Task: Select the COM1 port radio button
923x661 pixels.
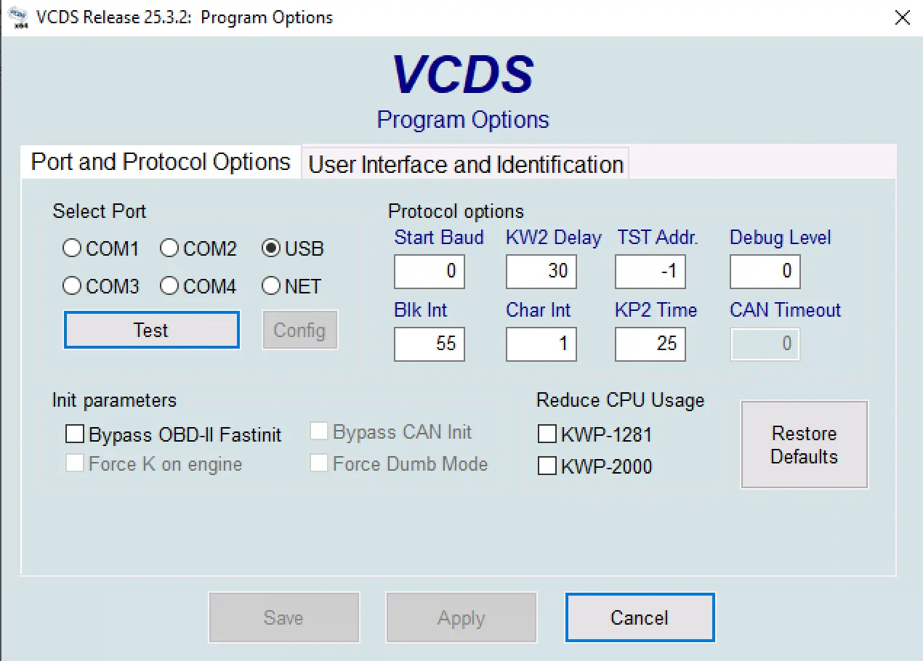Action: (72, 249)
